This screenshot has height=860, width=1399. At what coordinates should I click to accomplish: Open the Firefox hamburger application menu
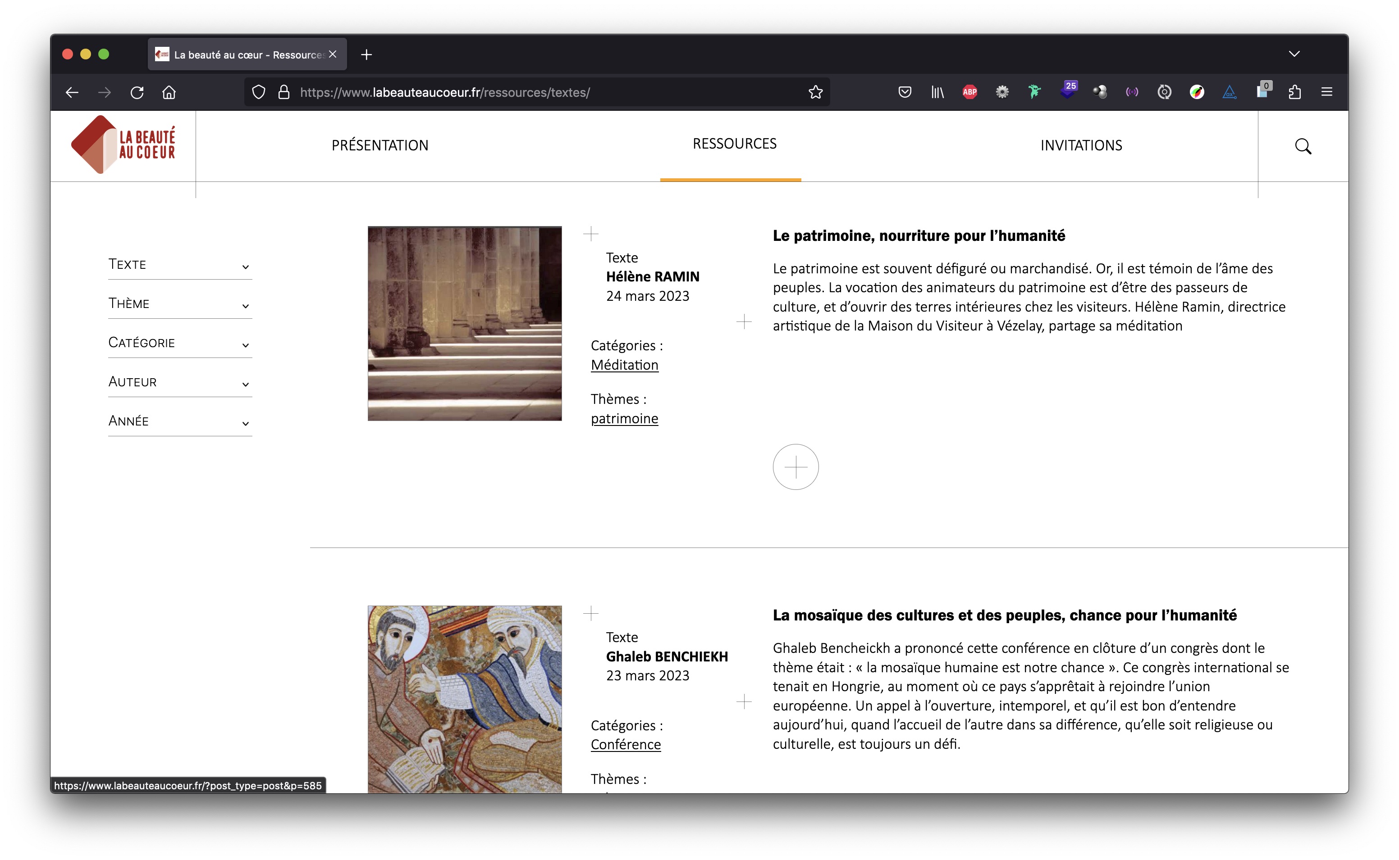pyautogui.click(x=1327, y=92)
